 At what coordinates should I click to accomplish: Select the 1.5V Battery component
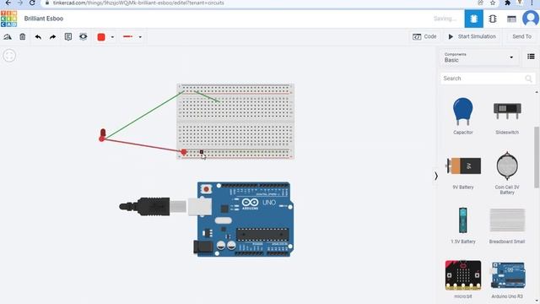463,225
